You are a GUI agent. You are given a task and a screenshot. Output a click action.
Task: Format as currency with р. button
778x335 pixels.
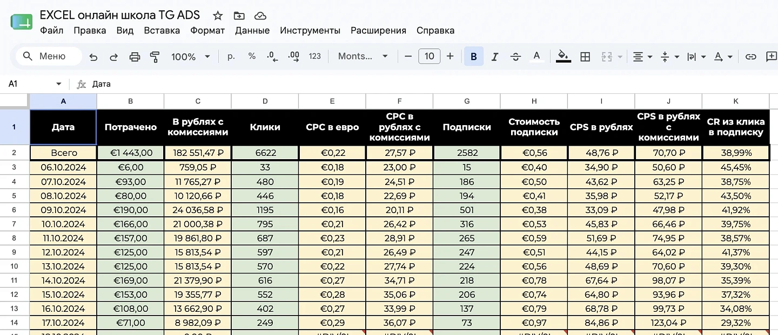[231, 56]
